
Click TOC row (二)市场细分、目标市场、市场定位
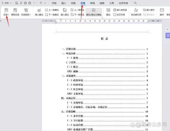click(107, 107)
